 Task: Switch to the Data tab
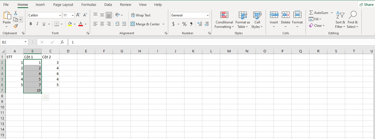[108, 4]
